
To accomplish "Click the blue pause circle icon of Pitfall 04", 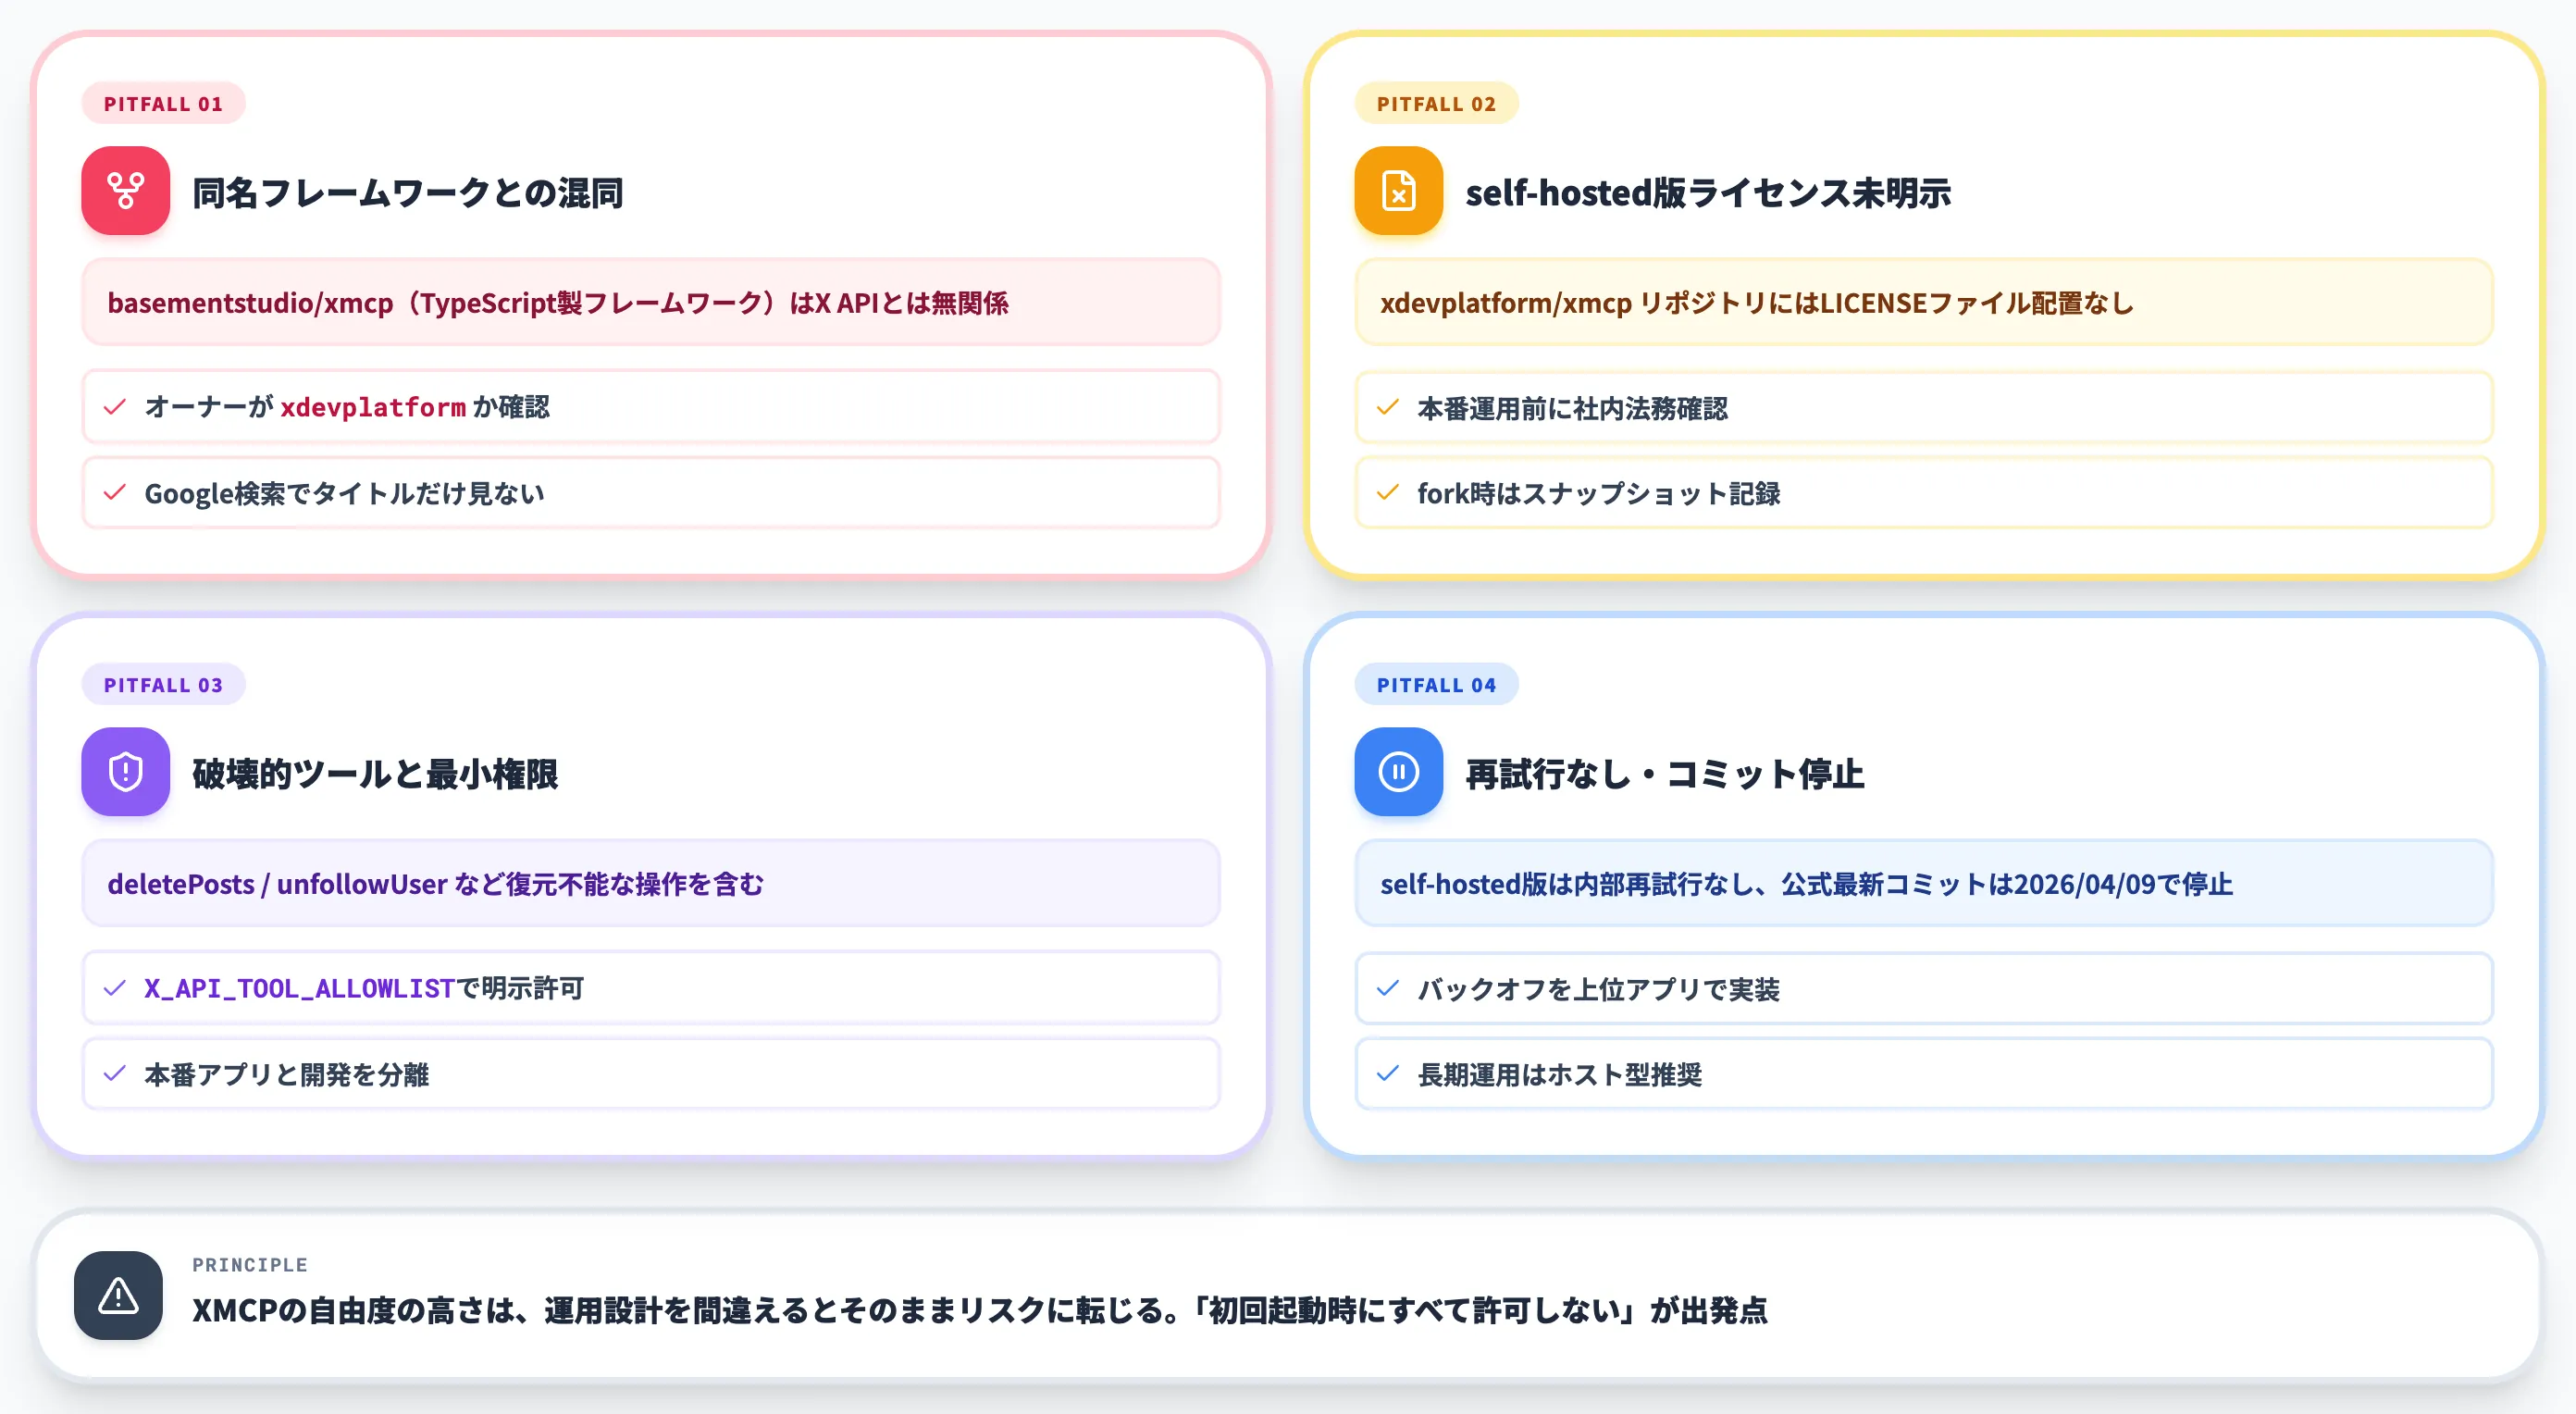I will pos(1398,772).
